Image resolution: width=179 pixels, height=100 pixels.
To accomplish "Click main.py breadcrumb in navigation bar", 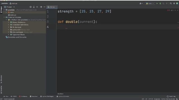I will coord(13,3).
